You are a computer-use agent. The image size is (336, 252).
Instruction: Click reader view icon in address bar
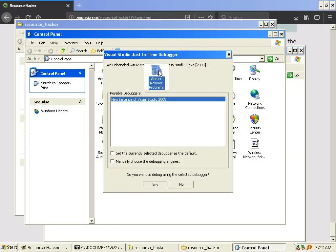point(188,17)
